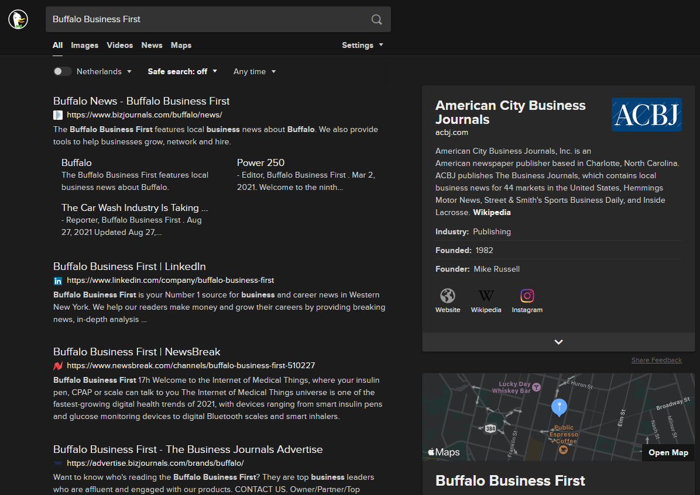Click the Public Espresso + Coffee map marker
The image size is (700, 495).
click(x=564, y=449)
